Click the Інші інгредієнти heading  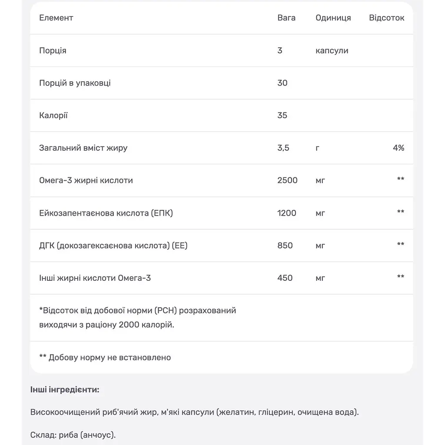click(65, 390)
